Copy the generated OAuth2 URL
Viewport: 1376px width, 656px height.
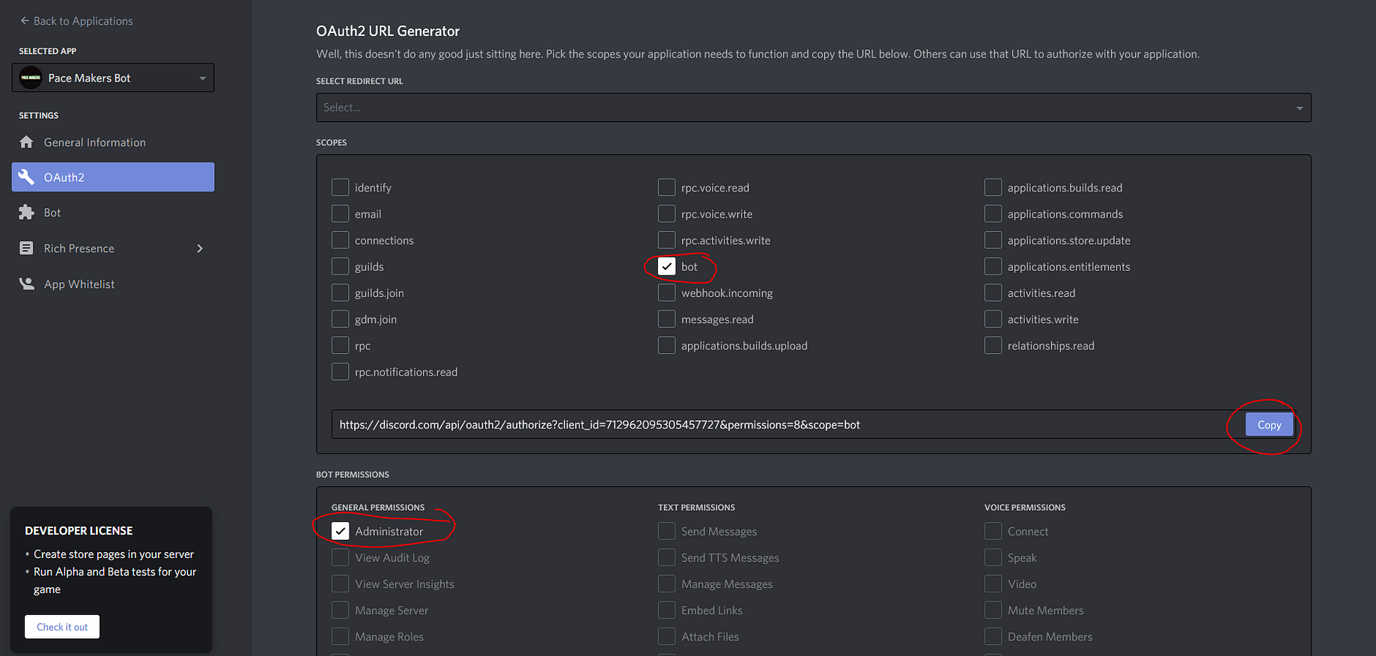pos(1269,425)
